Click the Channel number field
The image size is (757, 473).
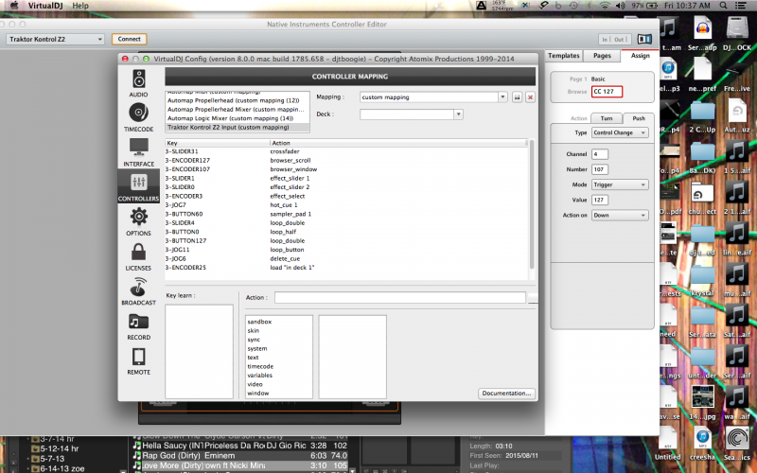[600, 154]
